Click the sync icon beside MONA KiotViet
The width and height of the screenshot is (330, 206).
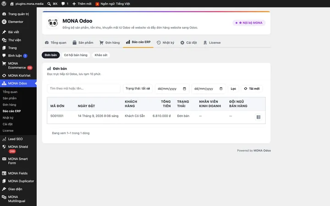coord(4,76)
